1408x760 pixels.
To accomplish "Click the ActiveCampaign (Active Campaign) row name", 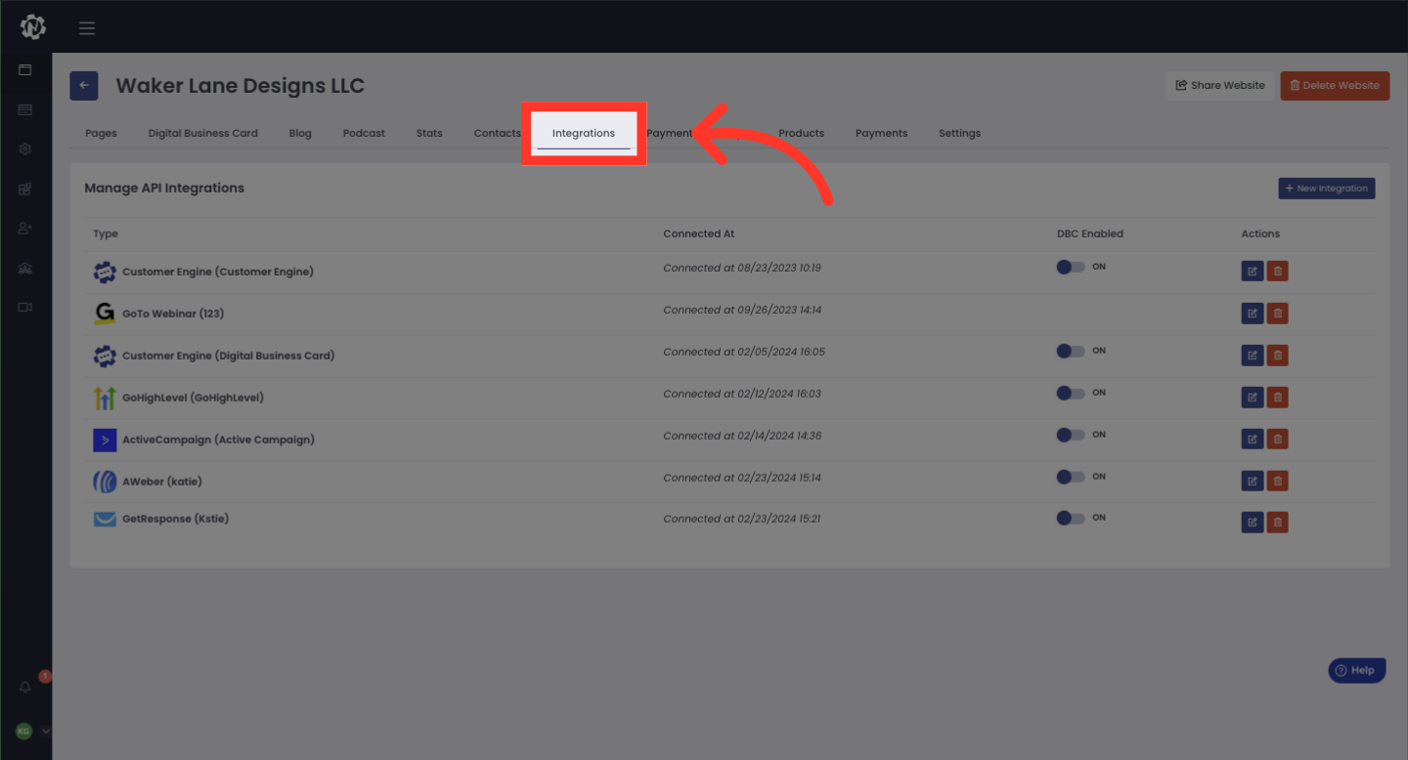I will 218,440.
